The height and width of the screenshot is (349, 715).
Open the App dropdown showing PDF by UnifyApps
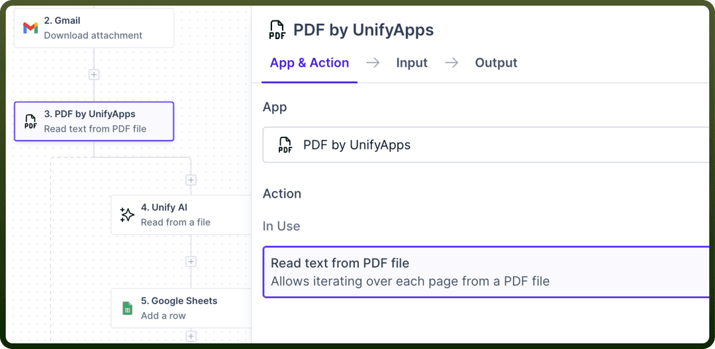(x=488, y=145)
